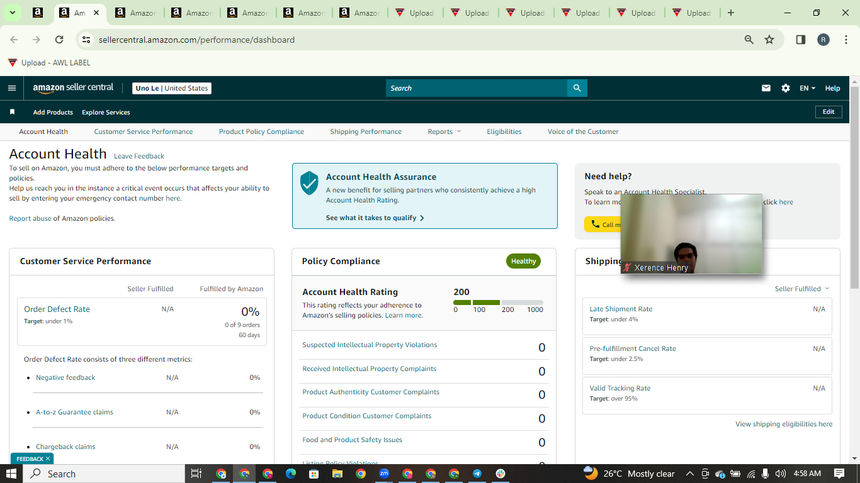Screen dimensions: 860x483
Task: Switch to the Account Health tab
Action: pos(43,131)
